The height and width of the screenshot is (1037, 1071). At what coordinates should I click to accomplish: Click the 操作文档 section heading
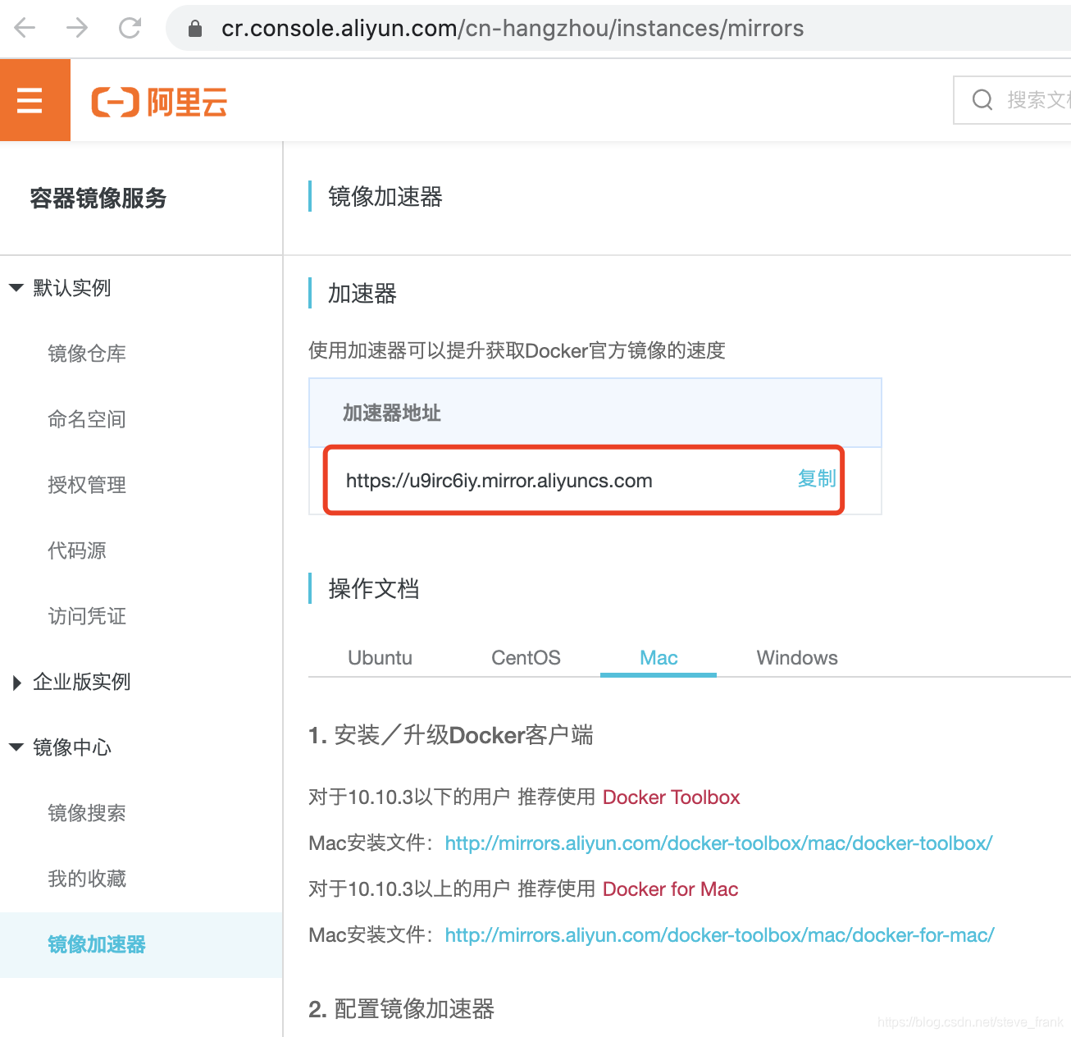tap(373, 588)
